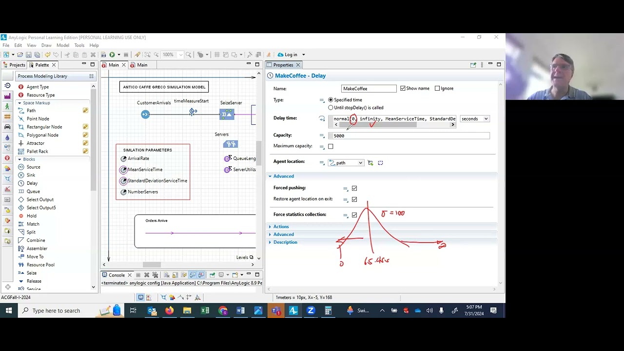Collapse the Blocks palette group
This screenshot has height=351, width=624.
pos(19,159)
